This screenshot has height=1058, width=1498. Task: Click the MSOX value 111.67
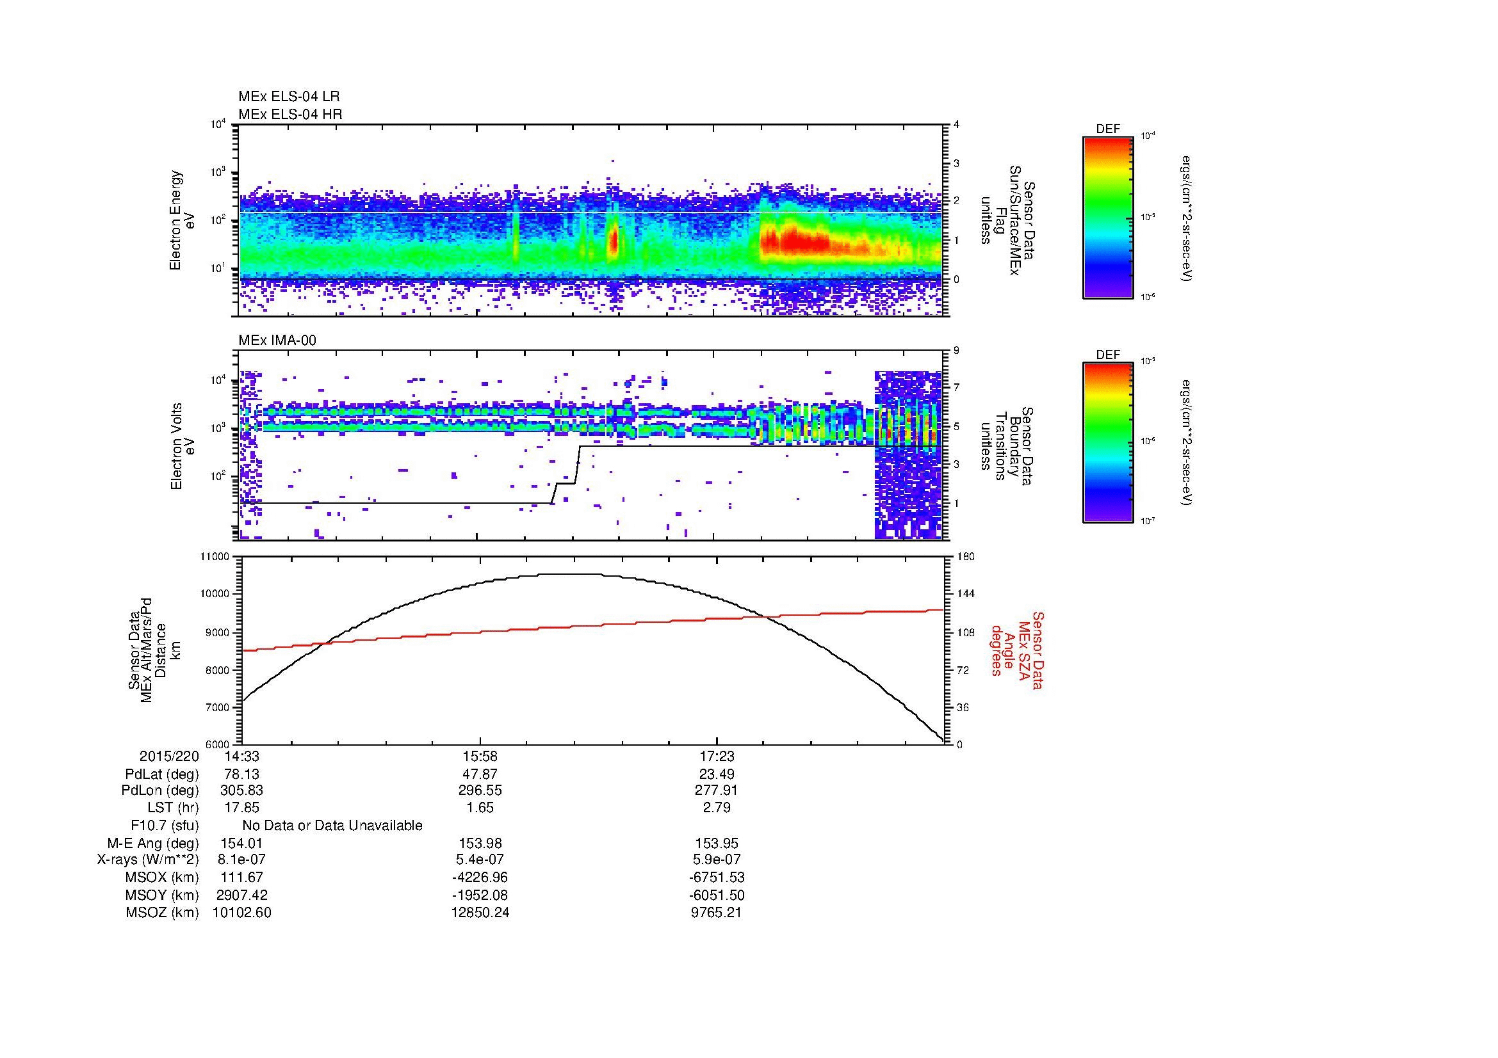click(x=241, y=878)
